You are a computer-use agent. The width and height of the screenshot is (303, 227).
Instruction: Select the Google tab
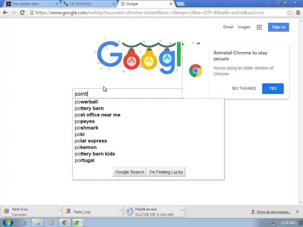[x=146, y=4]
